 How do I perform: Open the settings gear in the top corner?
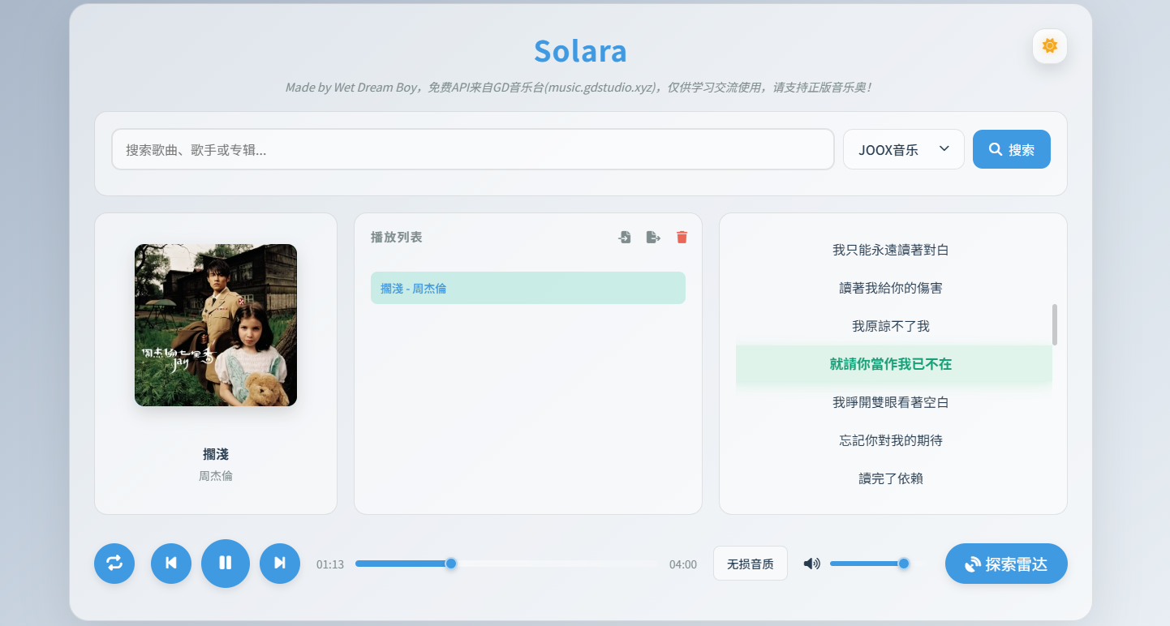tap(1049, 46)
